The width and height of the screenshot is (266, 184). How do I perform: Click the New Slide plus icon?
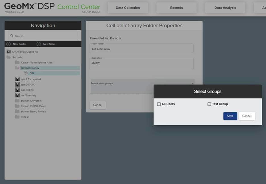point(39,44)
